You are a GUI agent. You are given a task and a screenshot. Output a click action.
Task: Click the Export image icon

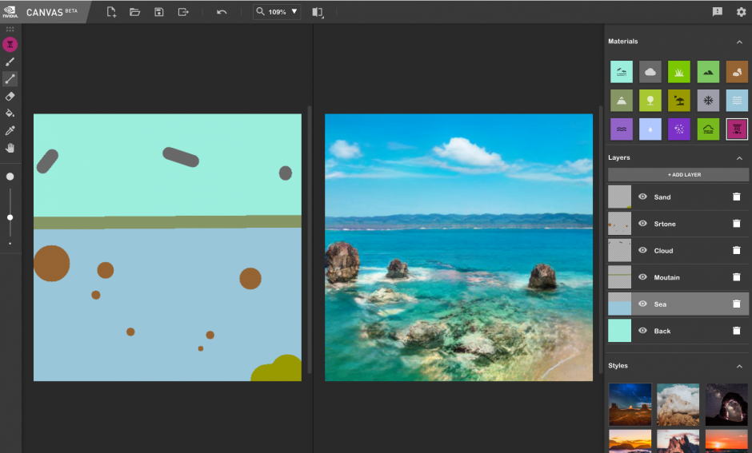coord(183,12)
